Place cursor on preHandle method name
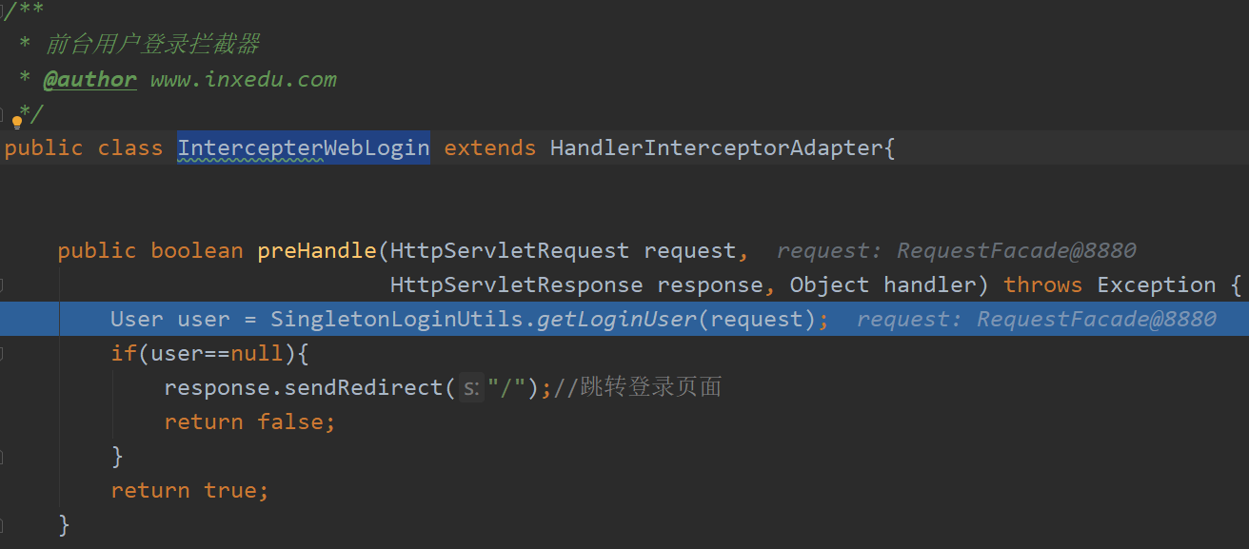 point(317,251)
